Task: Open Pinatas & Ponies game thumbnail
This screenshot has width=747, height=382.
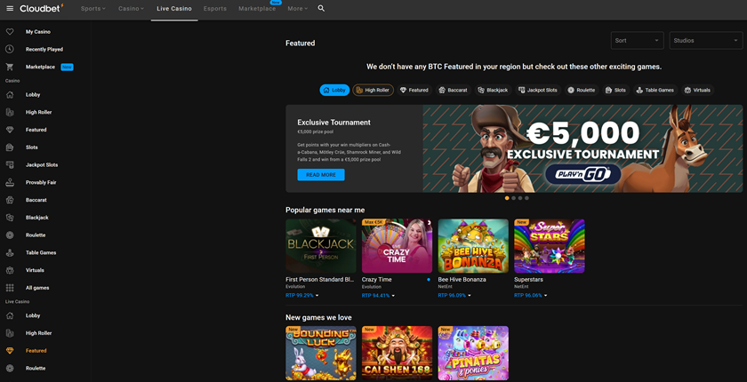Action: tap(473, 353)
